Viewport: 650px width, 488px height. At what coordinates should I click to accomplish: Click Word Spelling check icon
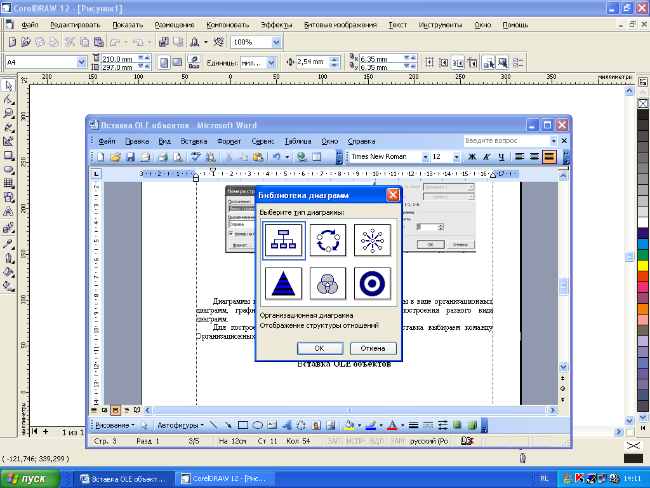point(196,157)
